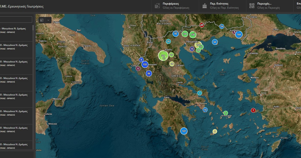Select the Περ. Ενότητες menu item

point(219,4)
